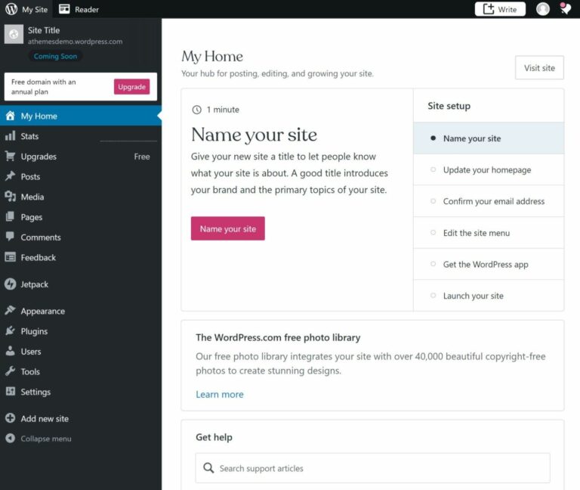This screenshot has width=580, height=490.
Task: Select the My Home menu item
Action: point(81,116)
